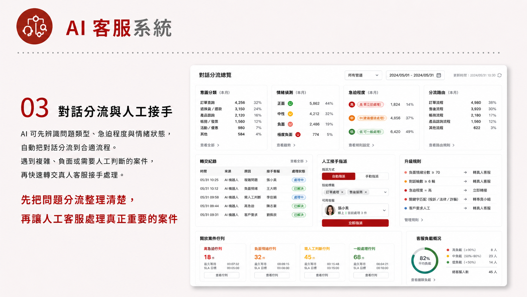Open 管理規則 link
This screenshot has height=297, width=527.
tap(414, 220)
